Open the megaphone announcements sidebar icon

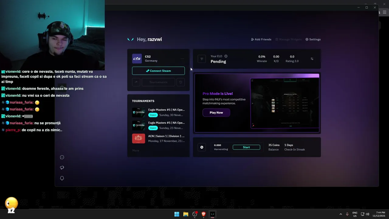click(x=62, y=168)
